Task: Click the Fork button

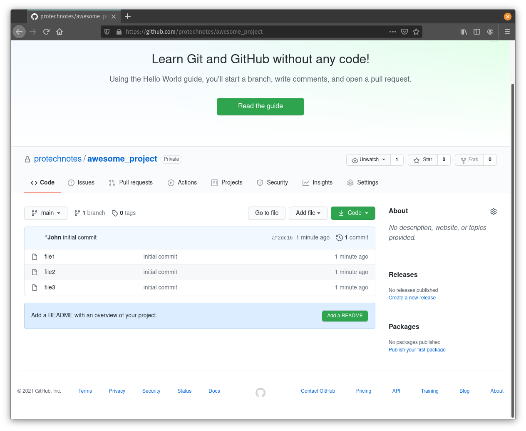Action: [x=469, y=160]
